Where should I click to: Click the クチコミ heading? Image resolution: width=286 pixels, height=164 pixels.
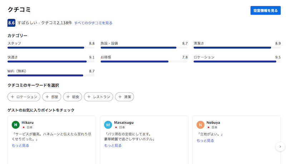click(19, 10)
